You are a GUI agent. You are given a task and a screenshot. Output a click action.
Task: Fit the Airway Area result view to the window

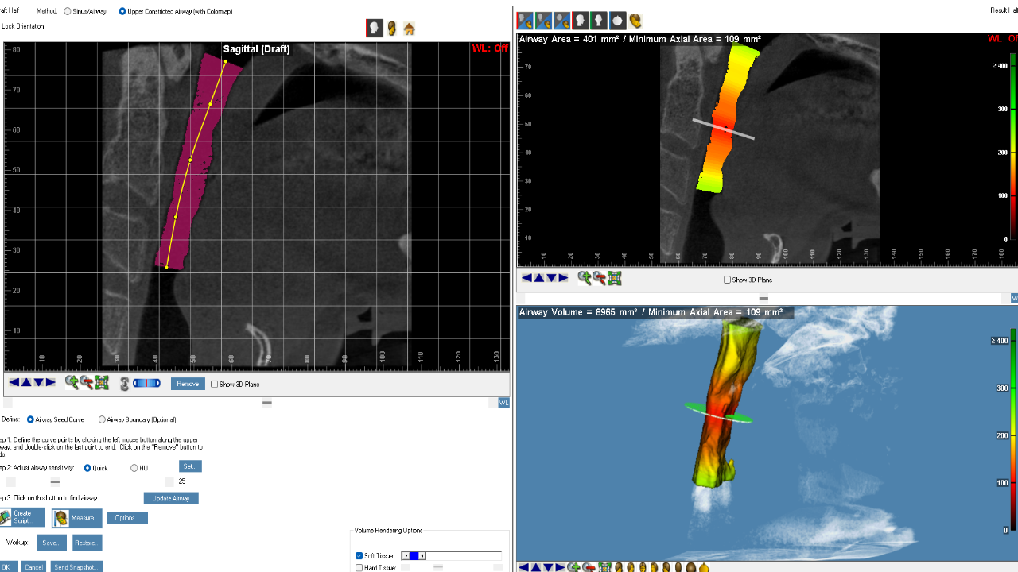click(614, 278)
